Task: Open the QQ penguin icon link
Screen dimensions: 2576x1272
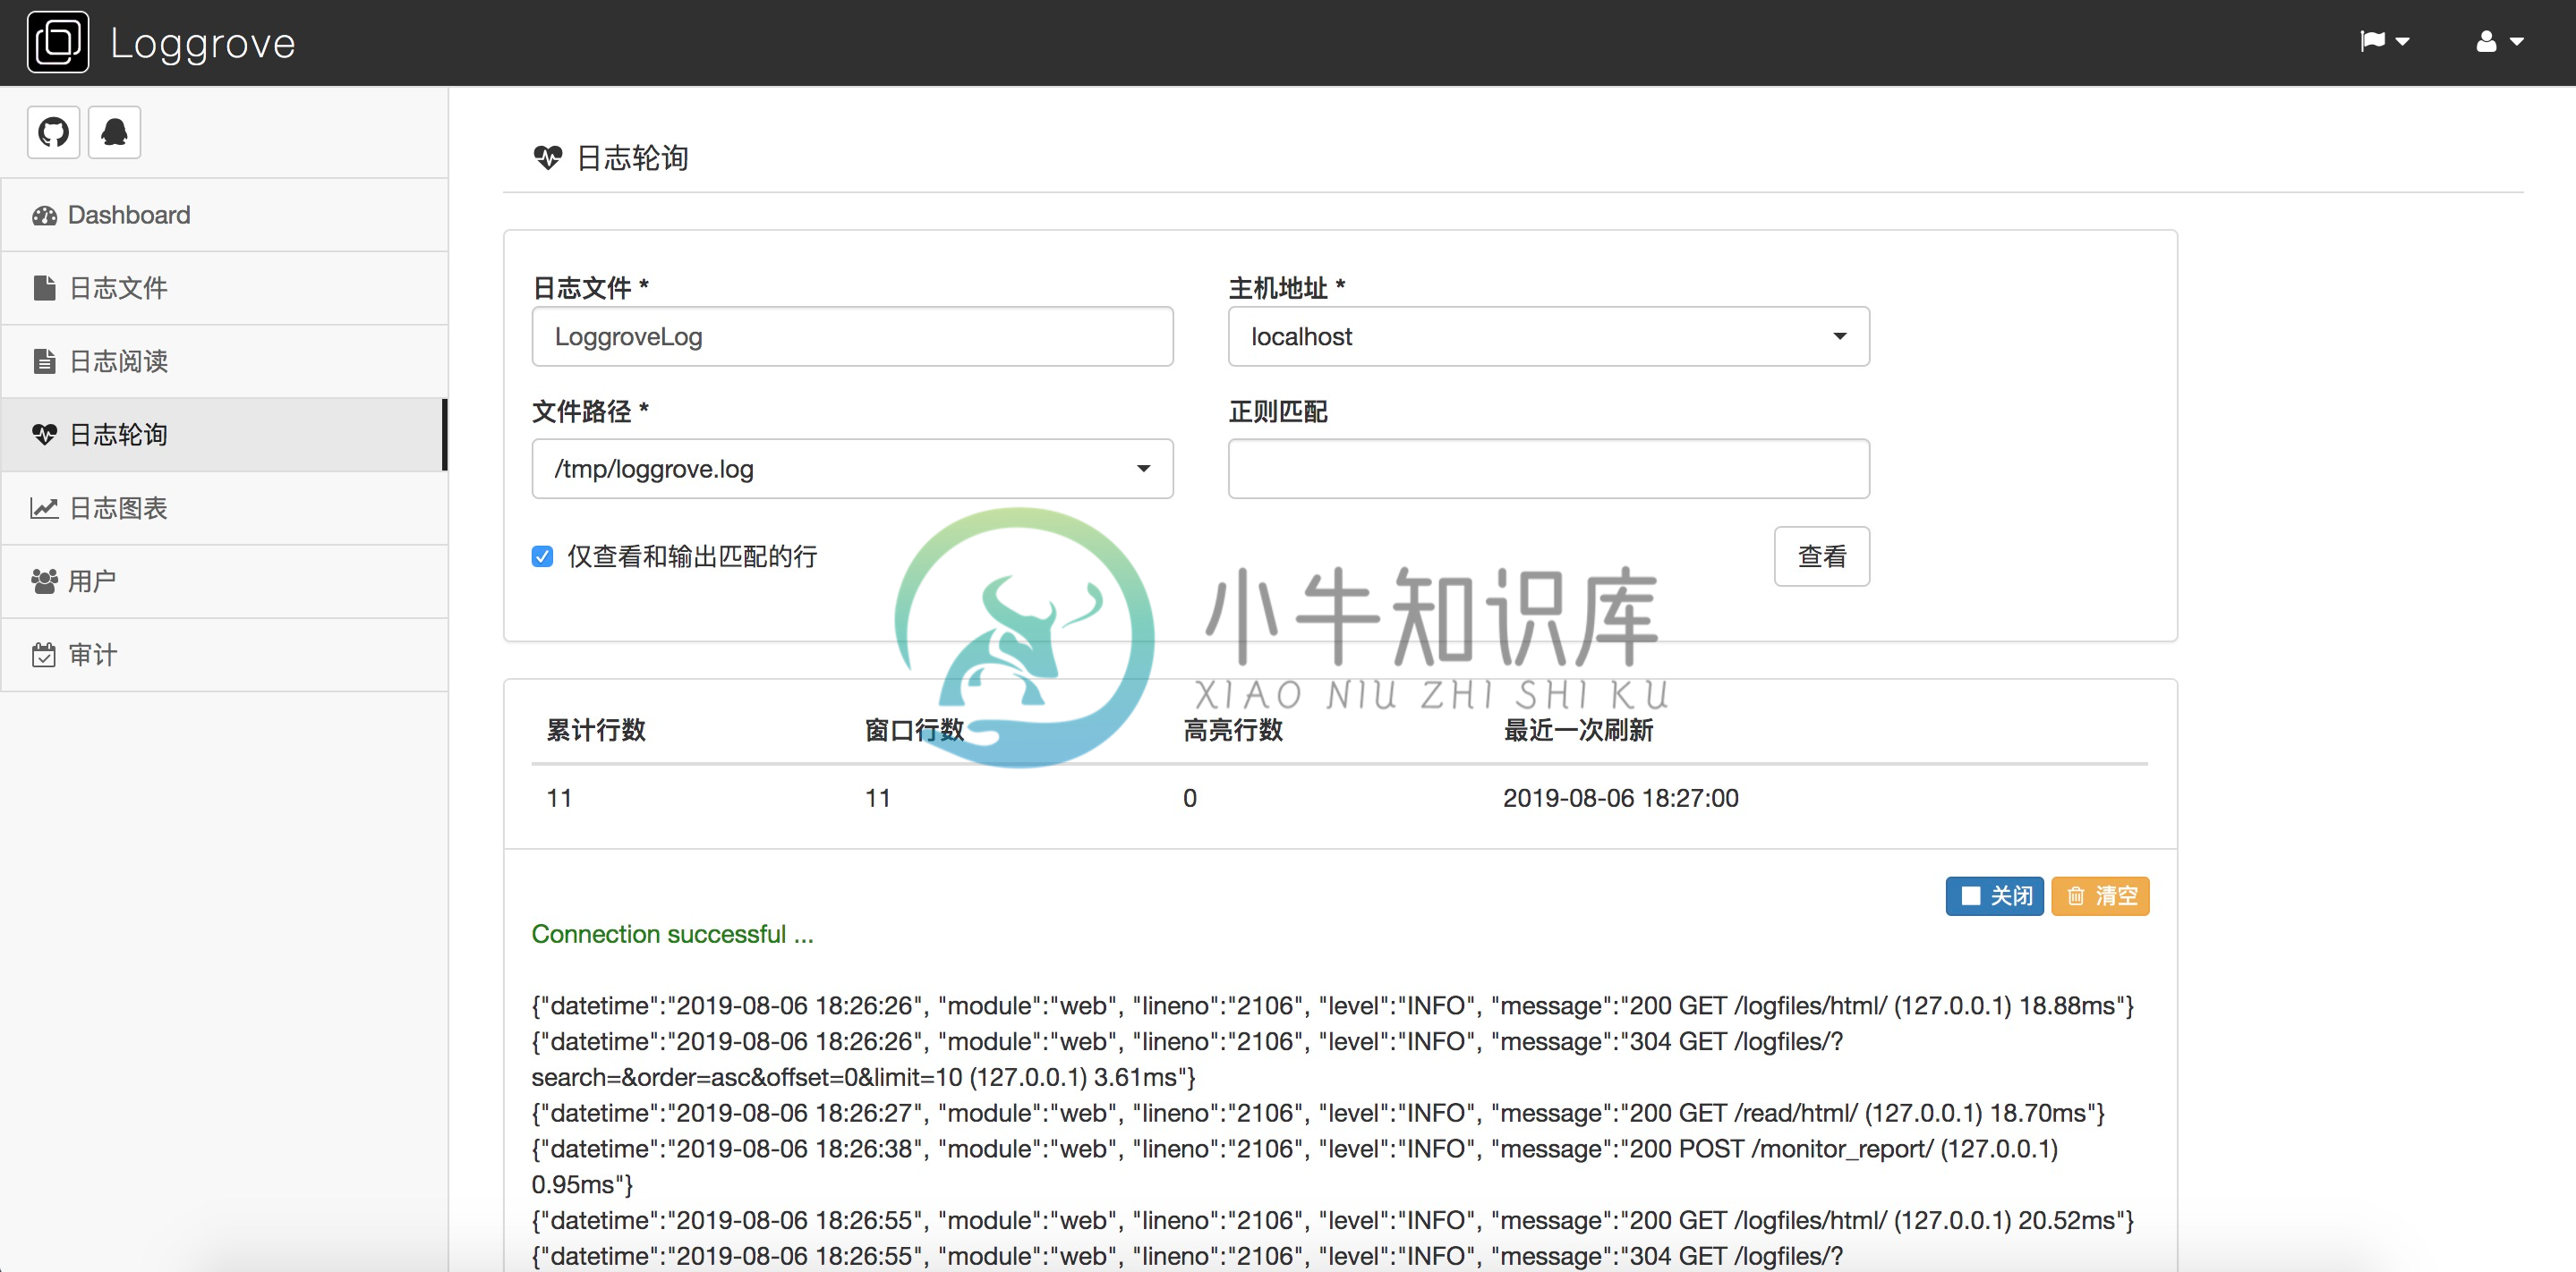Action: [x=114, y=131]
